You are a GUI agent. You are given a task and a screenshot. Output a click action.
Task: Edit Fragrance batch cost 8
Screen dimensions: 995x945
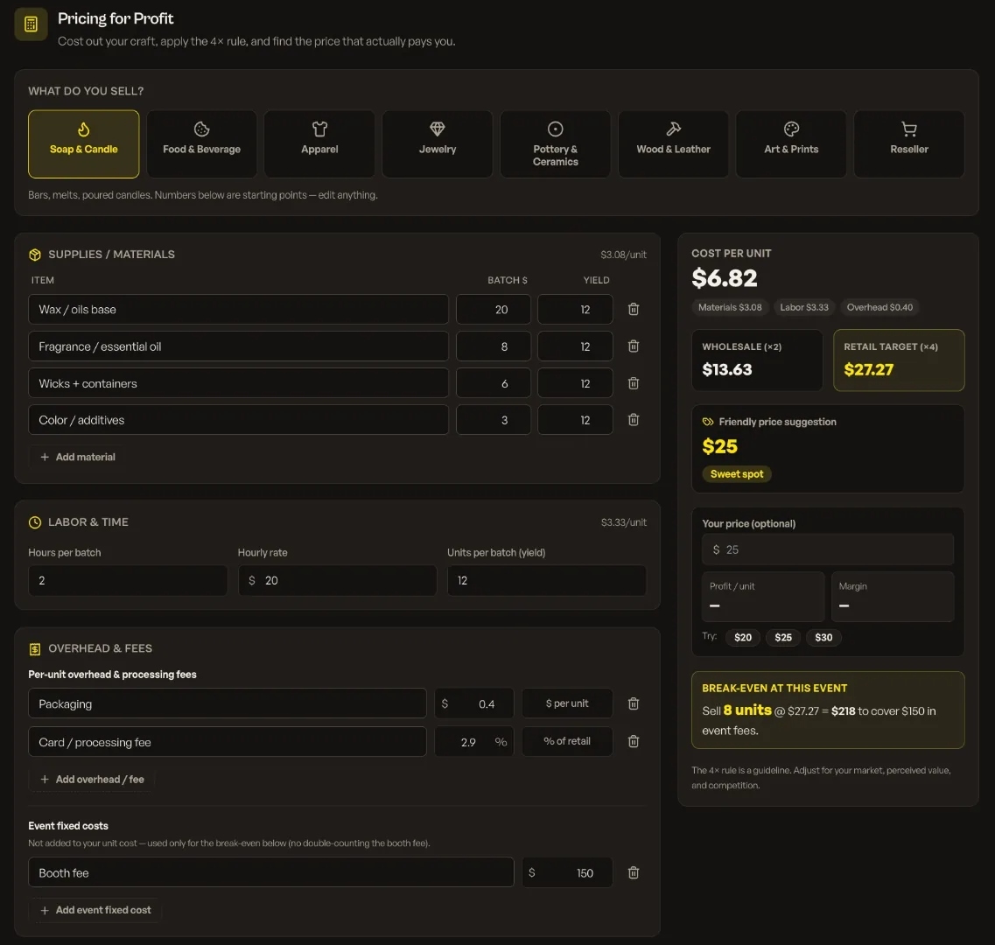pos(493,346)
